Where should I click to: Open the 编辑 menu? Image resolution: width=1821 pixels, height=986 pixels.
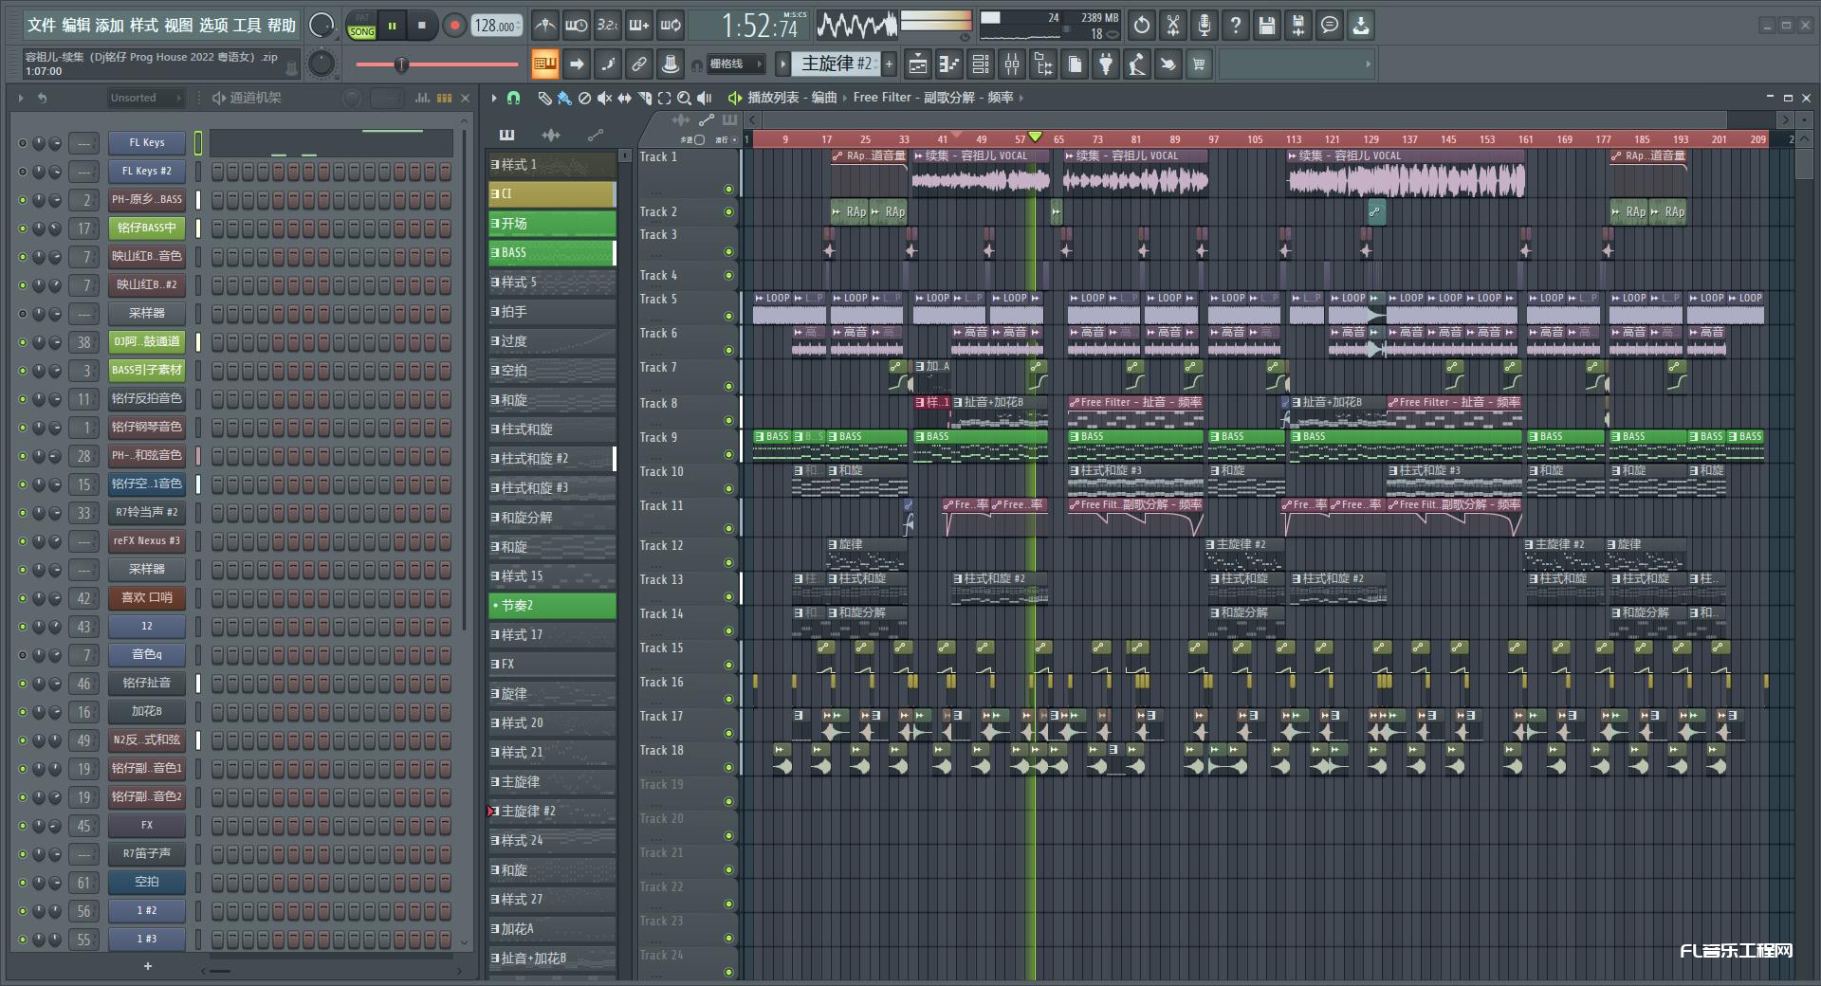pos(76,26)
